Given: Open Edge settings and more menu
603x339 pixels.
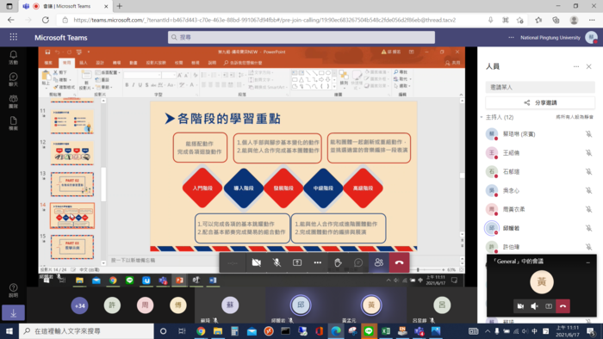Looking at the screenshot, I should click(x=592, y=20).
